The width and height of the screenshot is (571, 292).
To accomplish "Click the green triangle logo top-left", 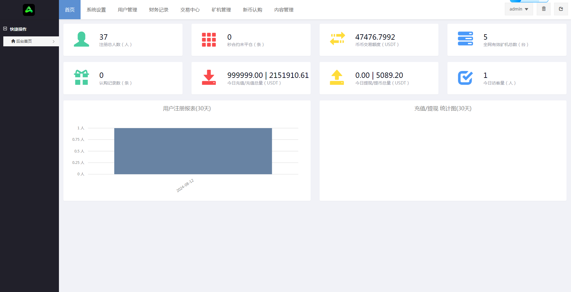I will click(29, 10).
